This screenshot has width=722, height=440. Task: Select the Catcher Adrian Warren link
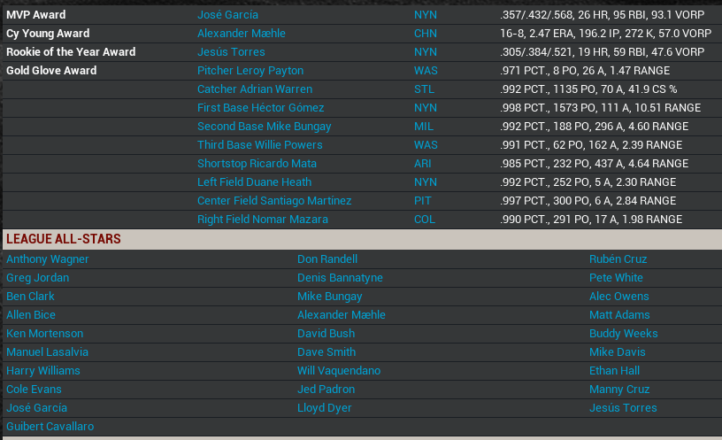pos(255,89)
